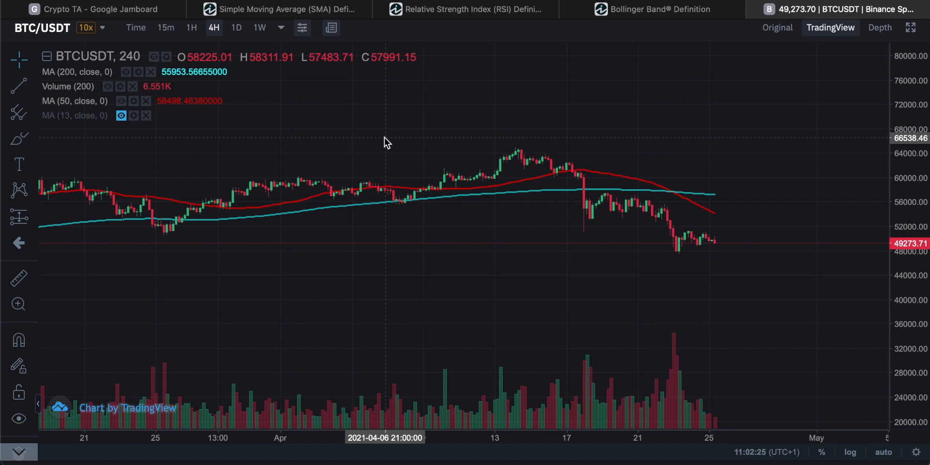
Task: Select the crosshair cursor tool
Action: tap(19, 60)
